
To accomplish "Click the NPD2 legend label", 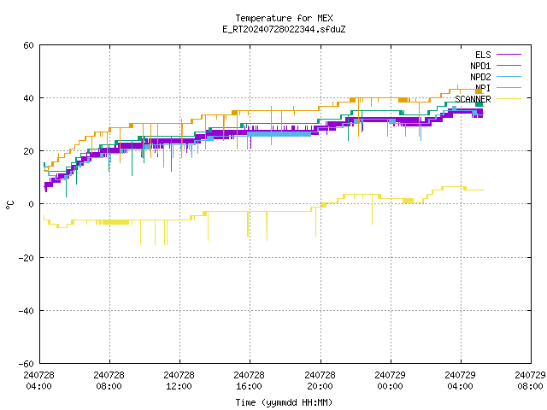I will (x=480, y=77).
